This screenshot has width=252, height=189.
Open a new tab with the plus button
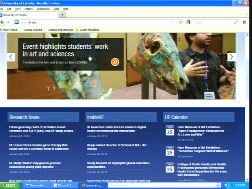coord(62,15)
